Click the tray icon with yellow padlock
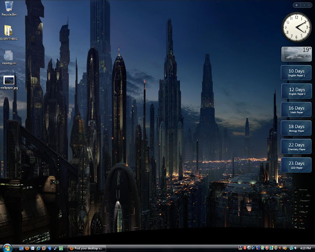 pyautogui.click(x=285, y=248)
